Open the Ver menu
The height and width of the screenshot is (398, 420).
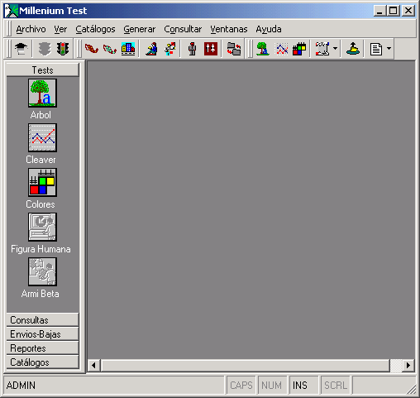point(60,29)
